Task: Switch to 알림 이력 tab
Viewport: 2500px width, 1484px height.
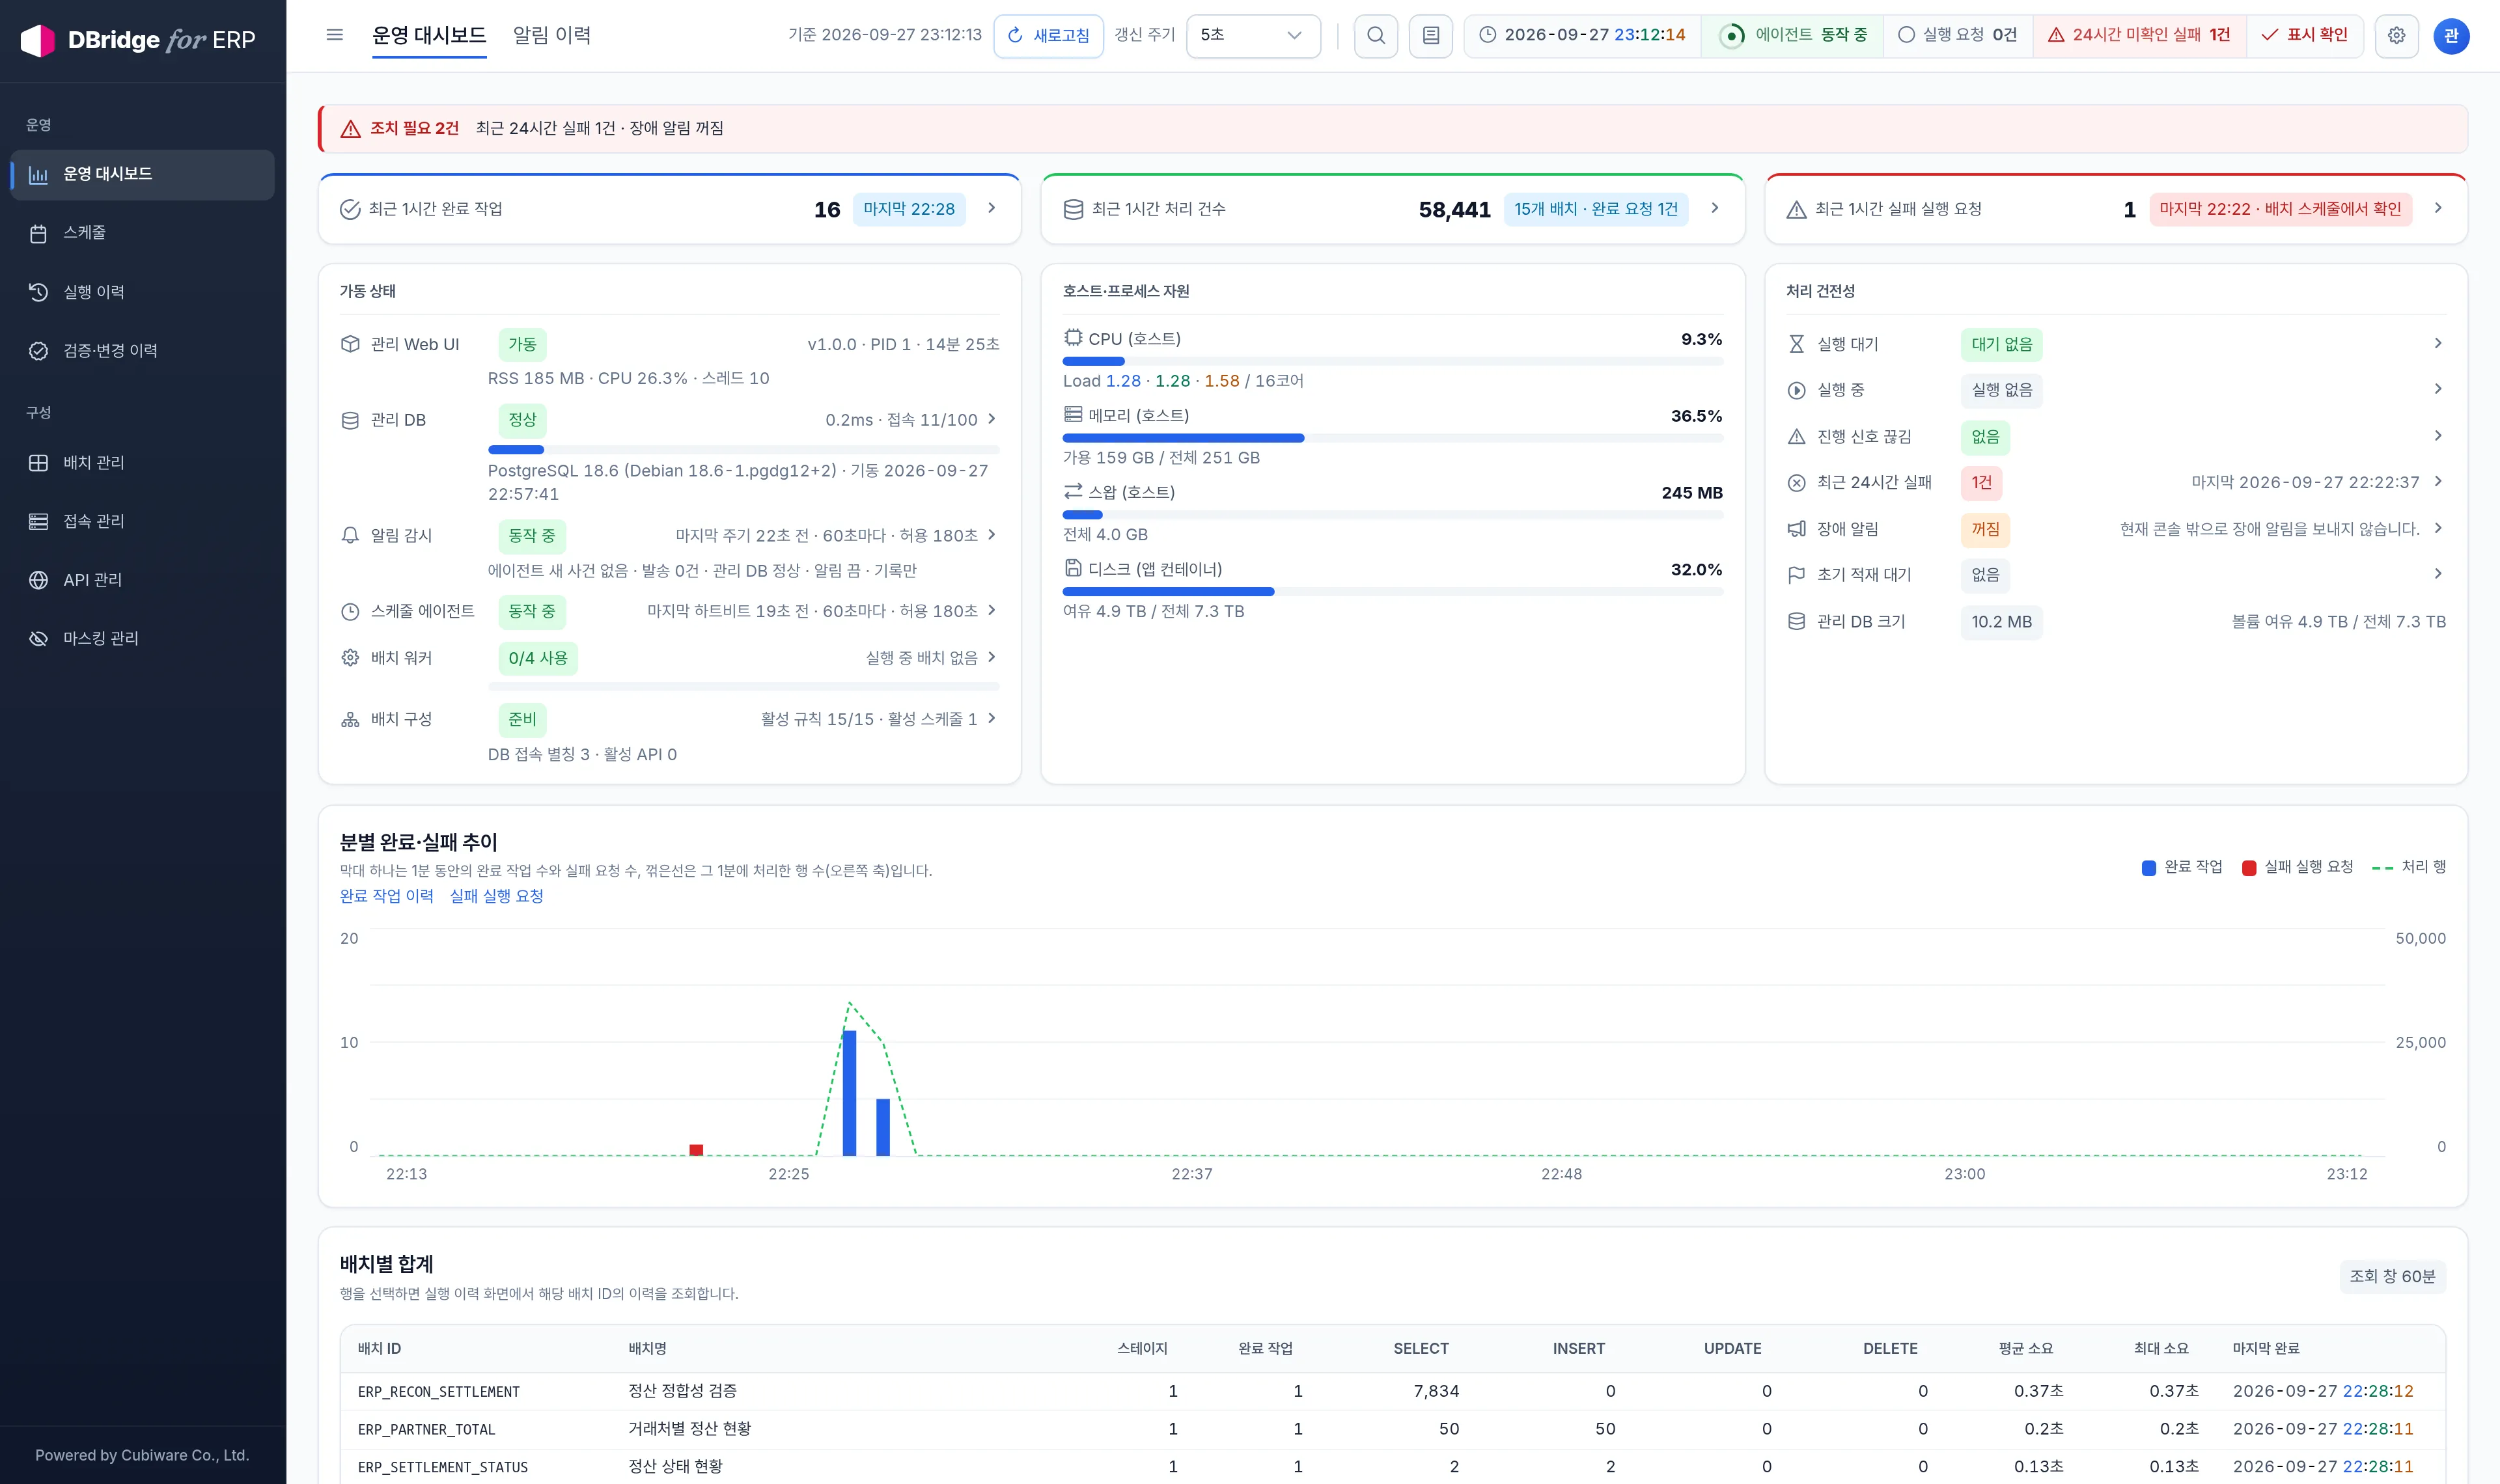Action: pyautogui.click(x=552, y=35)
